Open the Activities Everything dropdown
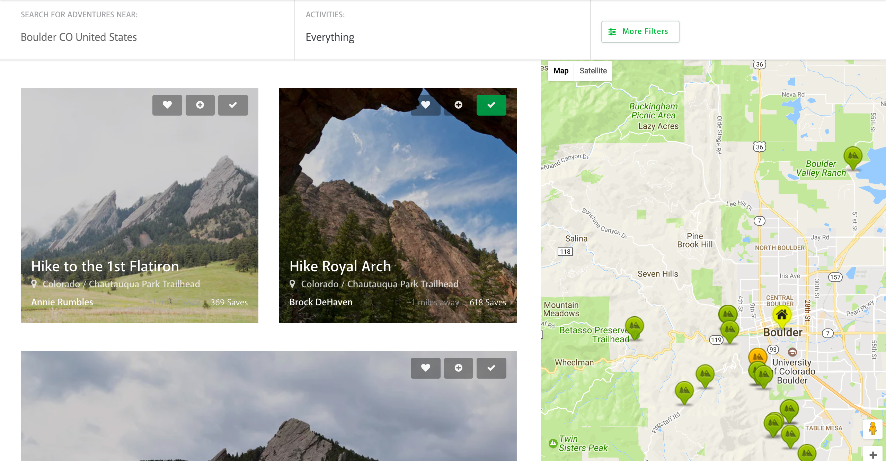 pos(330,37)
